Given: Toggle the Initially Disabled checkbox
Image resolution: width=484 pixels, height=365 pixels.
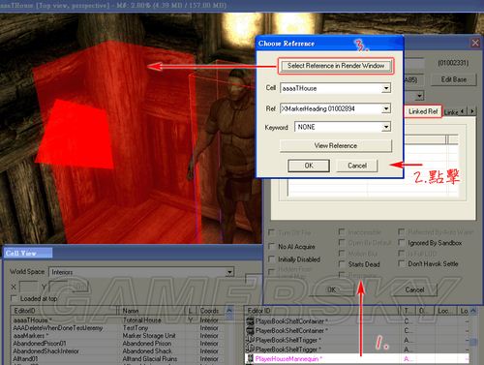Looking at the screenshot, I should tap(272, 259).
